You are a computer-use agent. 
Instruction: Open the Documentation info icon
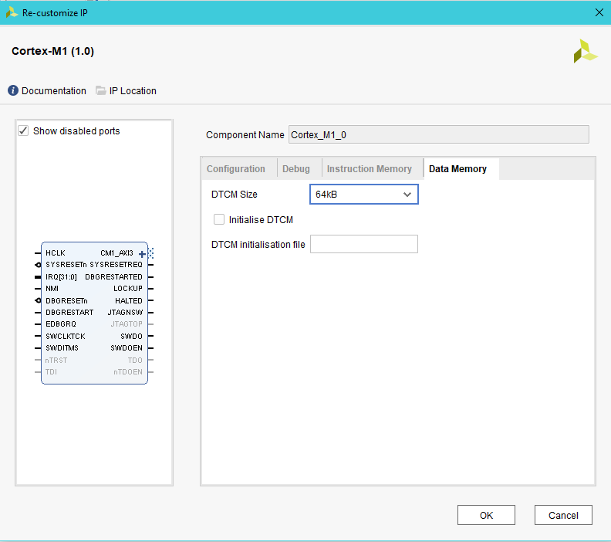13,90
